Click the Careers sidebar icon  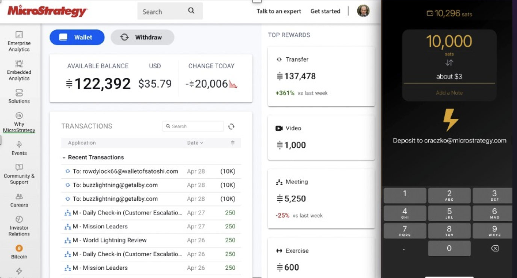coord(19,196)
